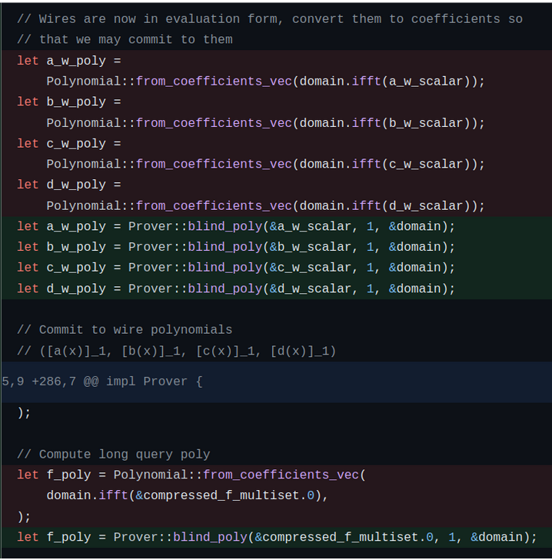Click from_coefficients_vec call with b_w_scalar
Image resolution: width=552 pixels, height=560 pixels.
tap(266, 123)
